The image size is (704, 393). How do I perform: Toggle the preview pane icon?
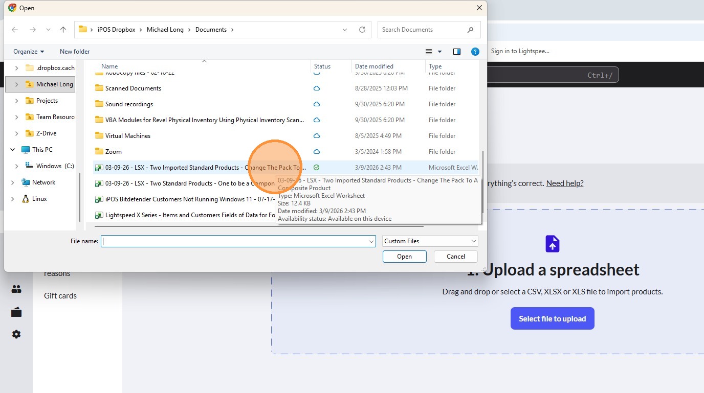click(457, 52)
